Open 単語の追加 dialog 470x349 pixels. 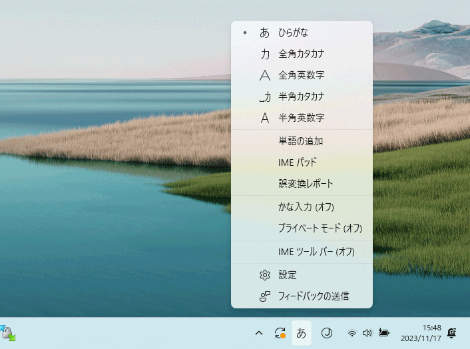(x=300, y=141)
